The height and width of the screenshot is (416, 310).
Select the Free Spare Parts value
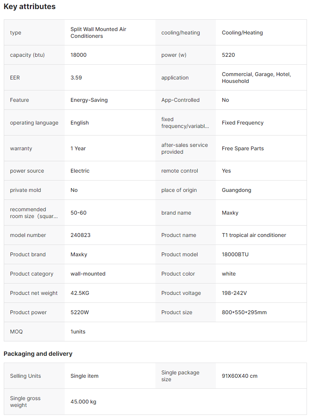tap(243, 148)
